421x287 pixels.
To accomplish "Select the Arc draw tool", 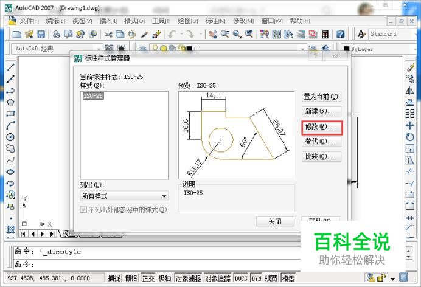I will click(10, 125).
